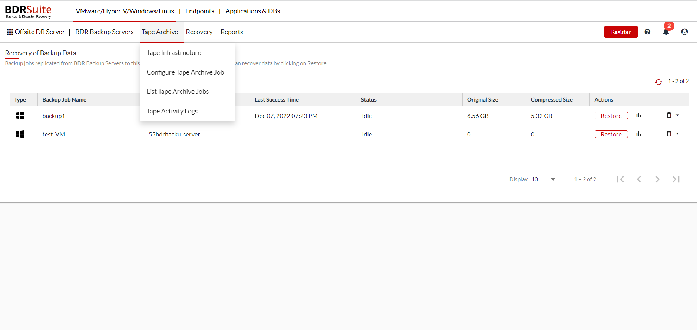Screen dimensions: 697x330
Task: Click the Original Size column header
Action: coord(482,100)
